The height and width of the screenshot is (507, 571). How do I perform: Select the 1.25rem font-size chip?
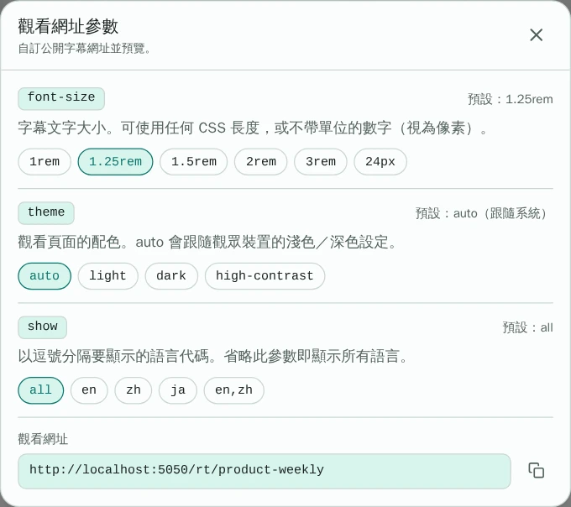pyautogui.click(x=115, y=162)
